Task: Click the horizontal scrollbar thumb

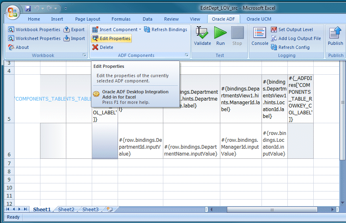Action: (272, 210)
